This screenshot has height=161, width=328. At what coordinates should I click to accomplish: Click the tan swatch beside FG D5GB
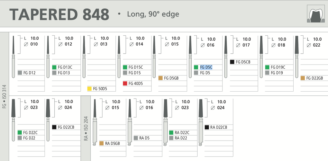point(160,78)
